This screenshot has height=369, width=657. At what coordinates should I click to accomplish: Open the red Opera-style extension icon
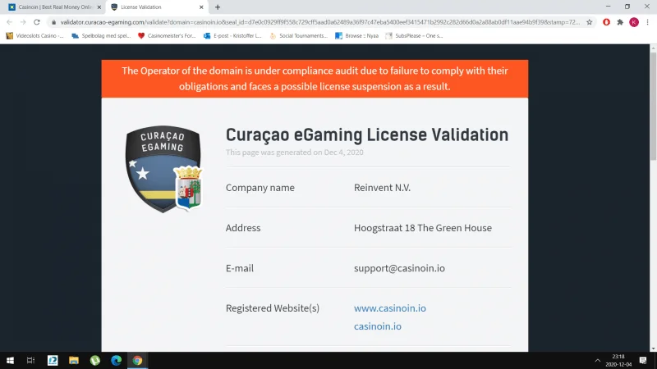606,22
